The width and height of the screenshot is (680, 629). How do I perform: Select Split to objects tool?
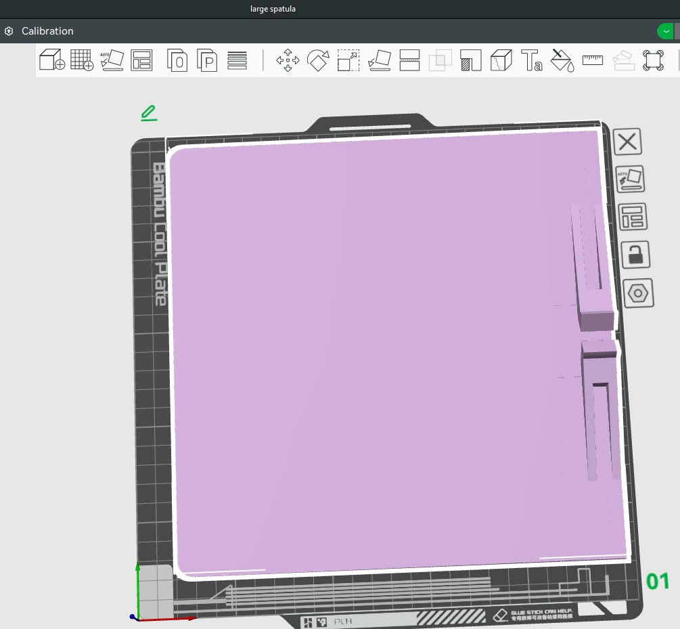[x=177, y=60]
